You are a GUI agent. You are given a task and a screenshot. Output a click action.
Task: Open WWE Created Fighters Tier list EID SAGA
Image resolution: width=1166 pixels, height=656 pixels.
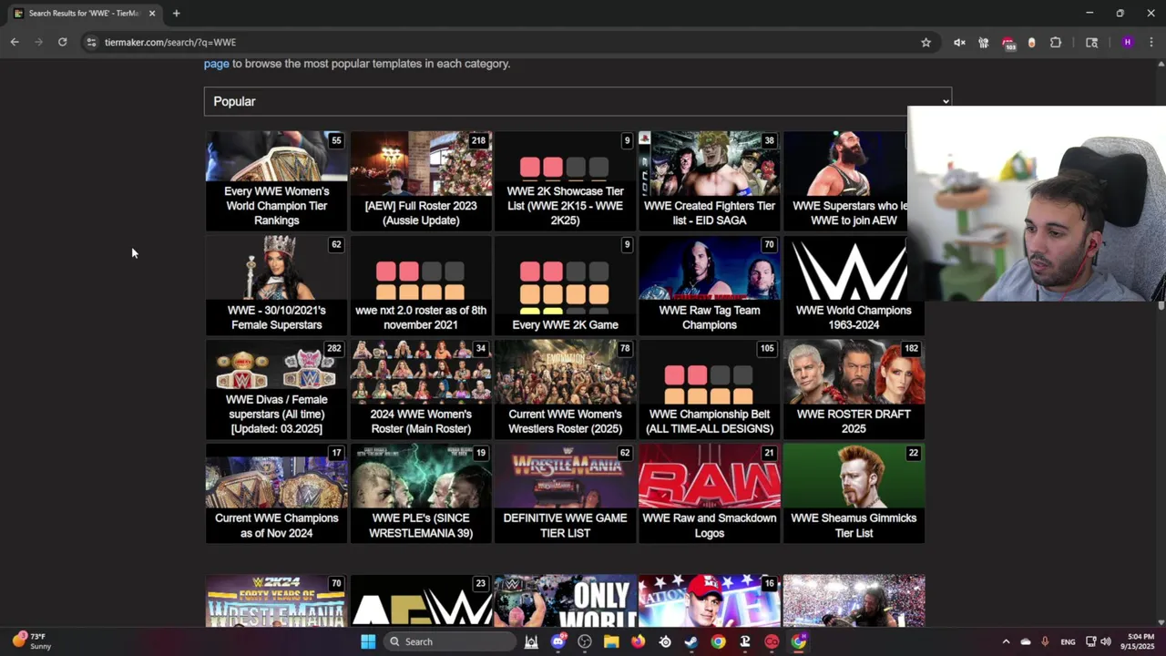click(x=709, y=180)
